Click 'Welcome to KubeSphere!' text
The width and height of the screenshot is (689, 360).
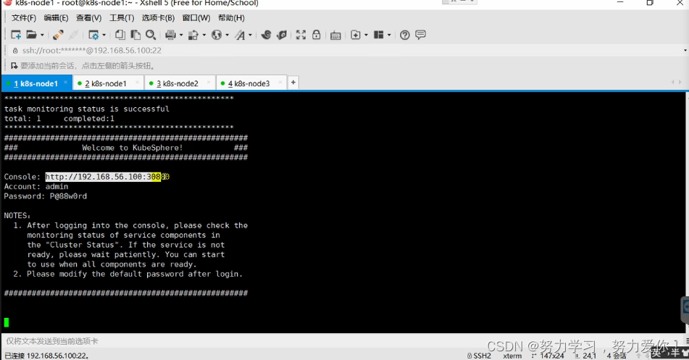[133, 148]
